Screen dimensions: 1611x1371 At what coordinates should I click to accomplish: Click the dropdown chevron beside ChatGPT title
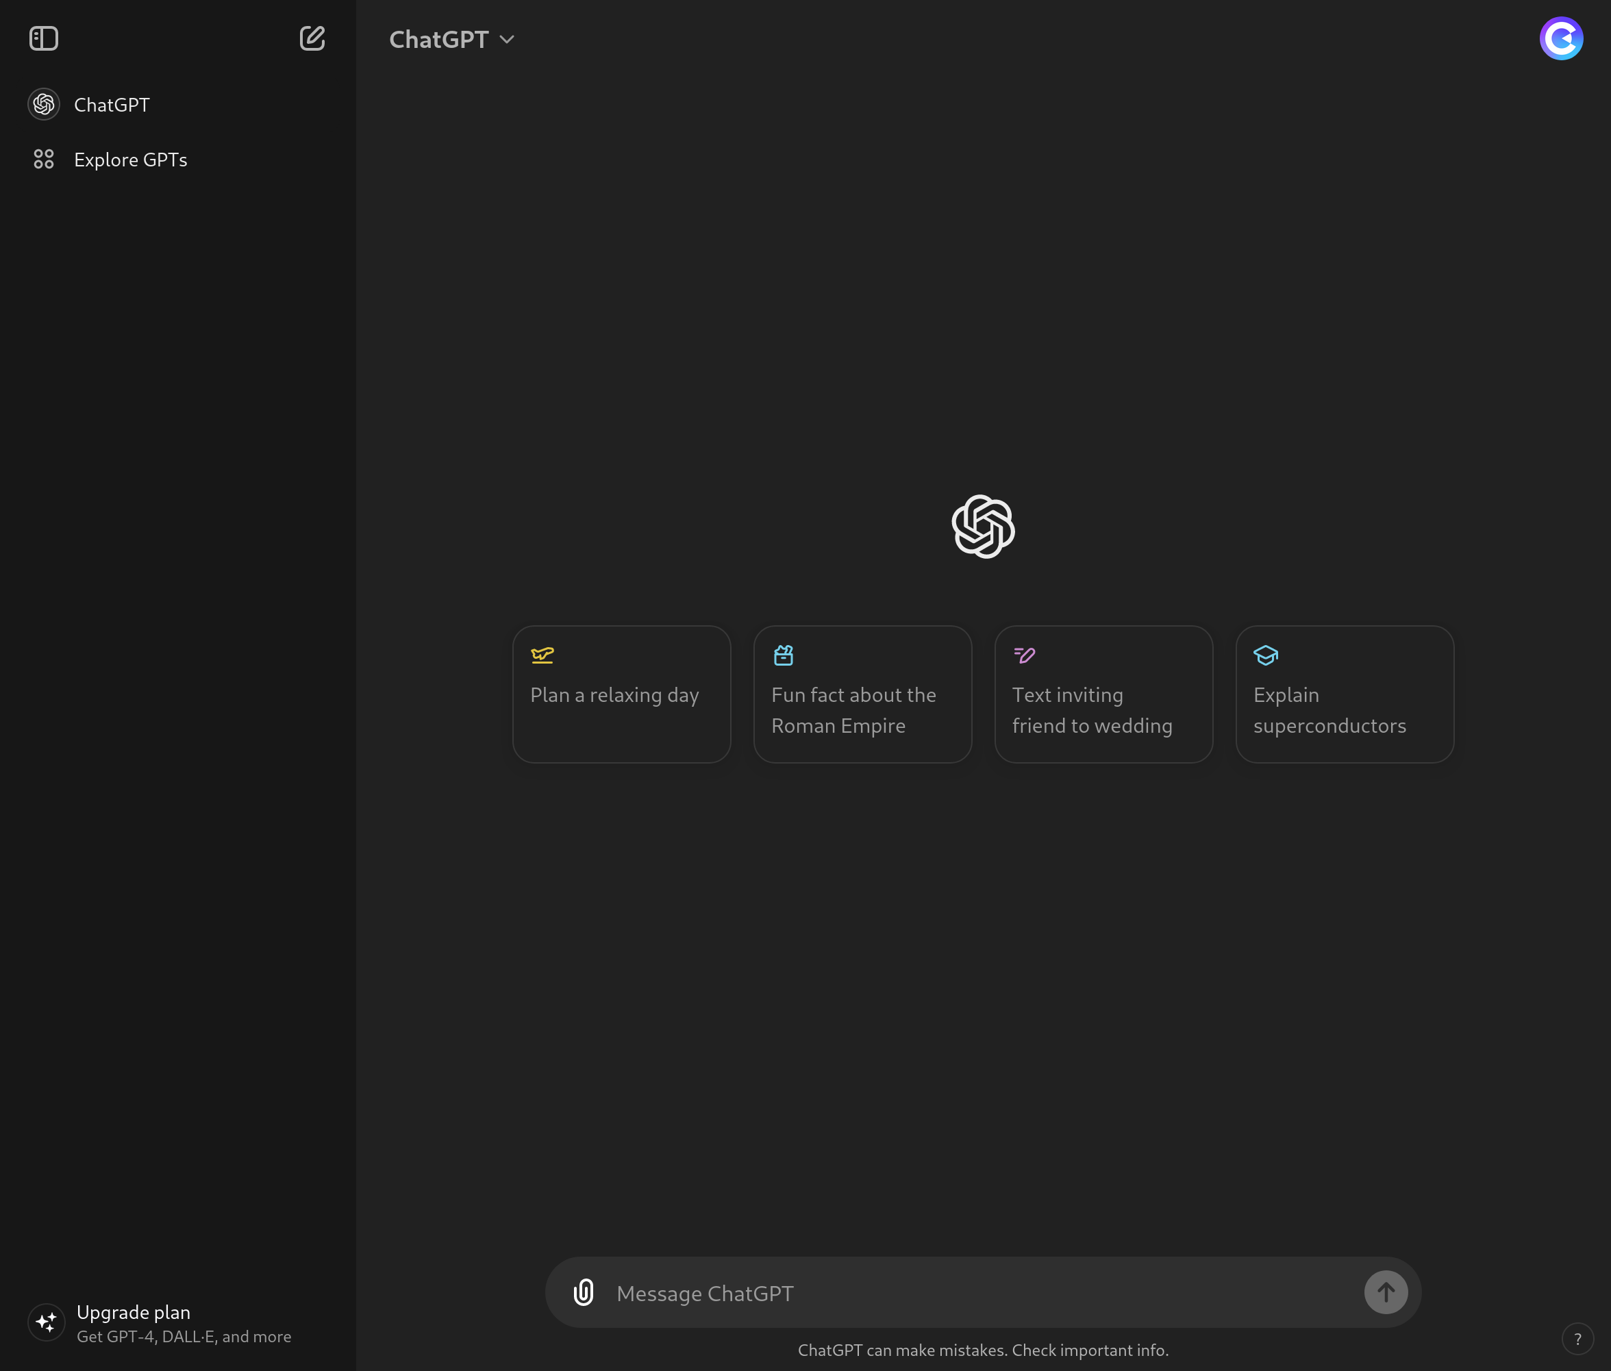pyautogui.click(x=507, y=40)
